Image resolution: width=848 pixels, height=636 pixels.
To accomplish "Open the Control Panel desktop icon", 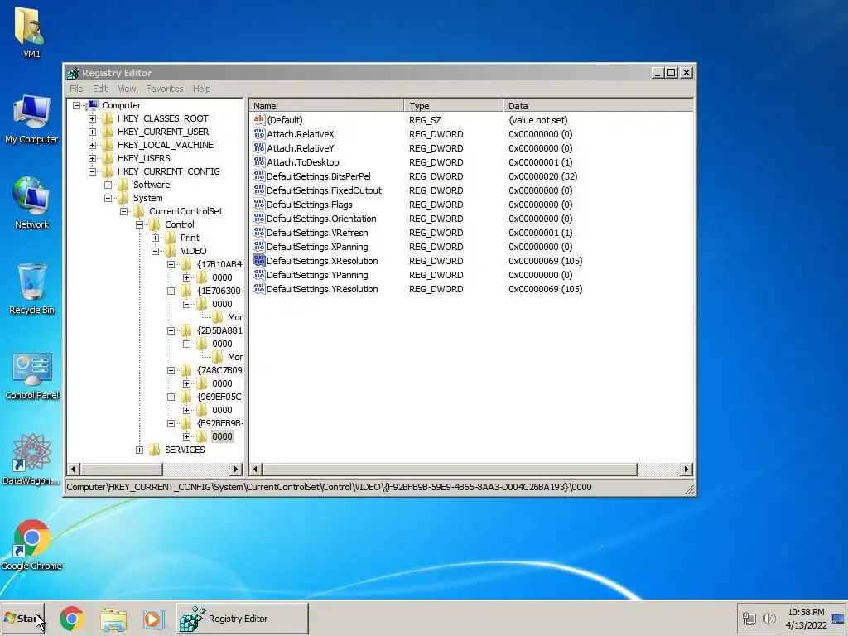I will [32, 369].
